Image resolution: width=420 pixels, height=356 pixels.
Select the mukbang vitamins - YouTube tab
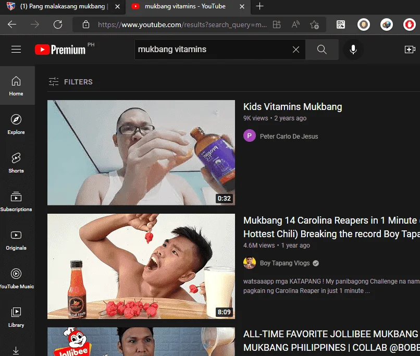185,6
